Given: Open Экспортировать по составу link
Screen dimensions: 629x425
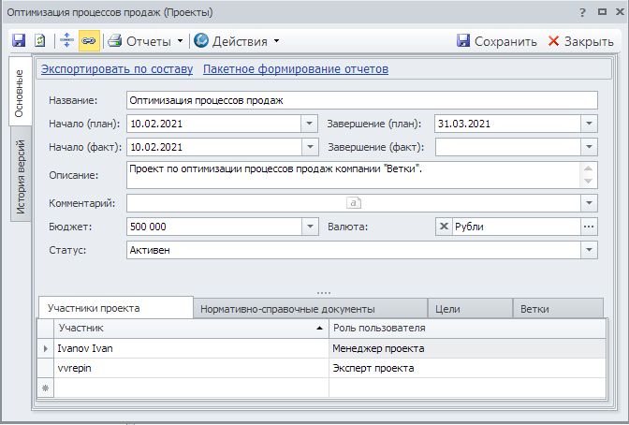Looking at the screenshot, I should click(x=117, y=69).
